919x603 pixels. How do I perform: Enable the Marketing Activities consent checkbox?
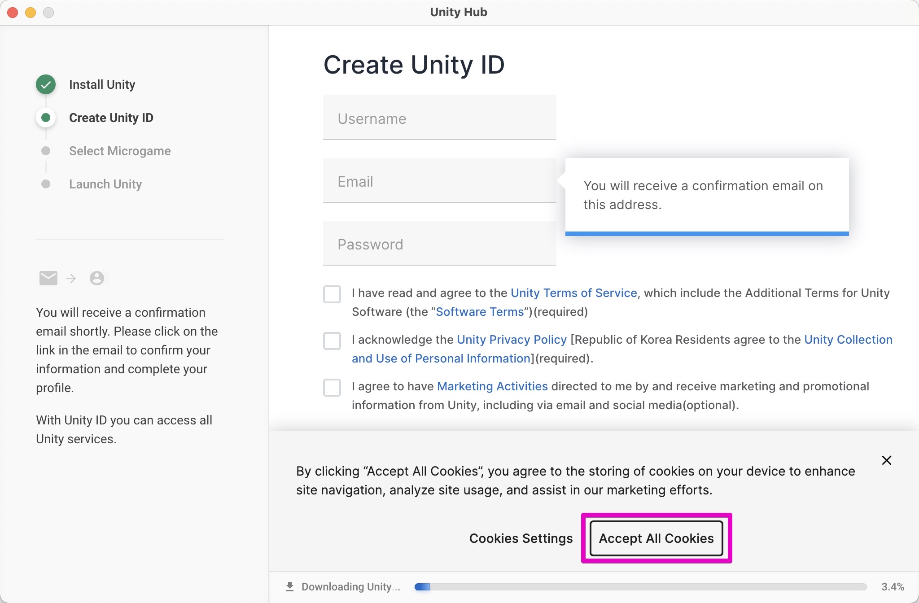tap(332, 388)
